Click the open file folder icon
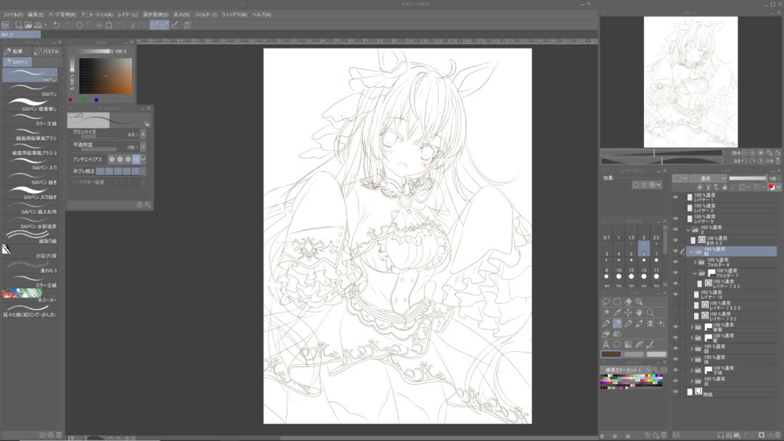This screenshot has height=441, width=784. pos(28,25)
